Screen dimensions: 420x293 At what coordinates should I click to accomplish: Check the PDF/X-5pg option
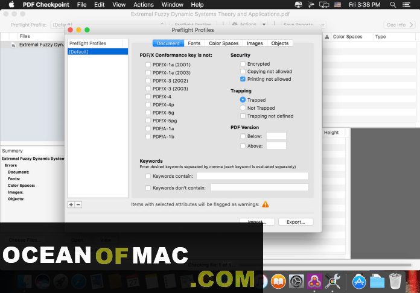pyautogui.click(x=148, y=121)
